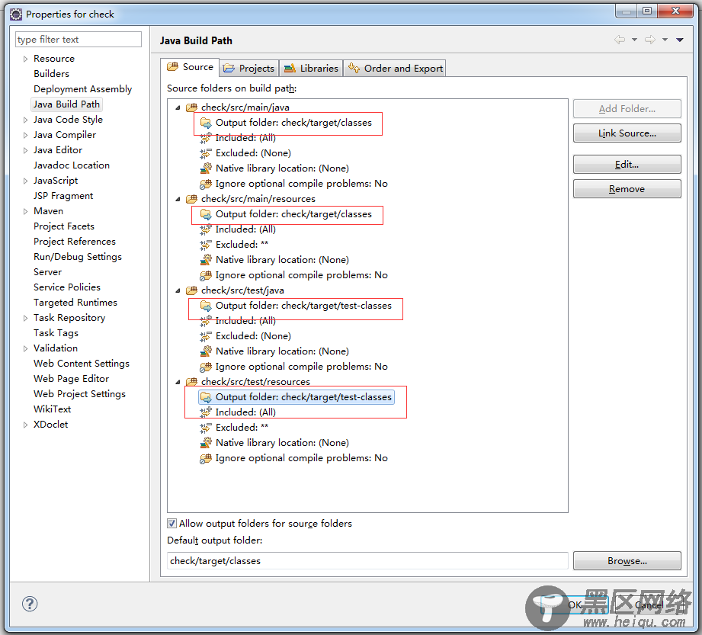Select Builders in sidebar
The image size is (702, 635).
click(x=52, y=74)
